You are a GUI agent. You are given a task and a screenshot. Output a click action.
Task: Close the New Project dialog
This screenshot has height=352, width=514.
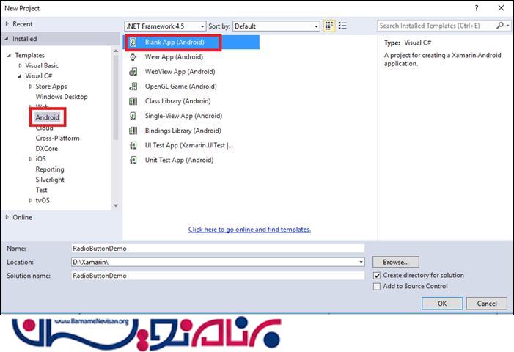coord(502,8)
